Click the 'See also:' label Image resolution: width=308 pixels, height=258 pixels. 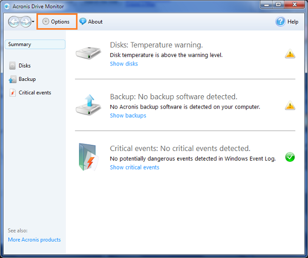tap(17, 230)
